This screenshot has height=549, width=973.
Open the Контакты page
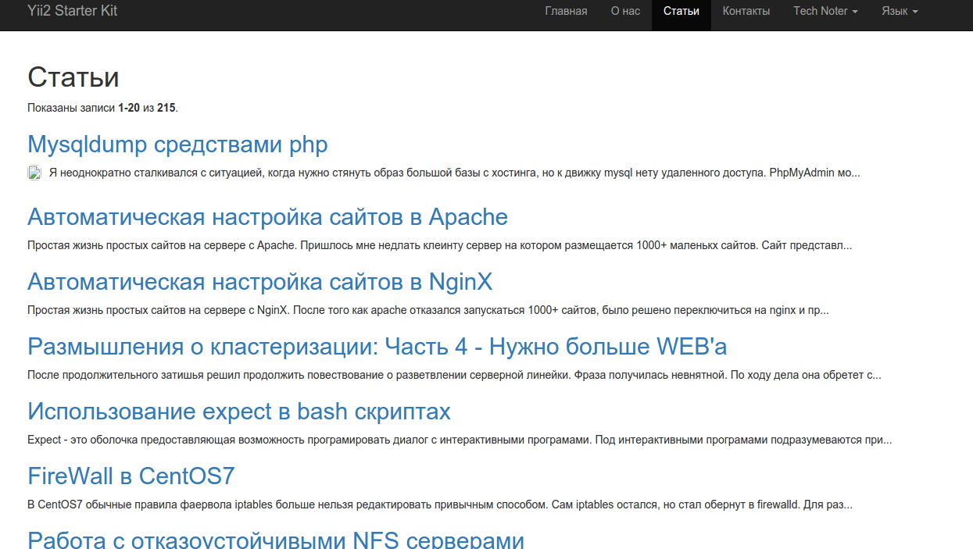746,11
